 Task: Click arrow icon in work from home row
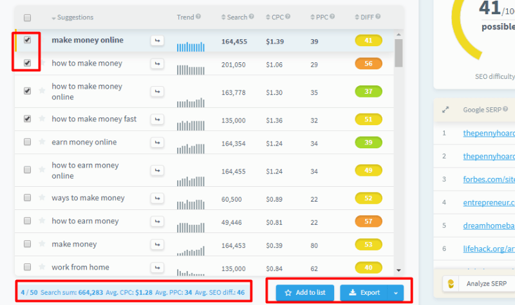tap(157, 268)
